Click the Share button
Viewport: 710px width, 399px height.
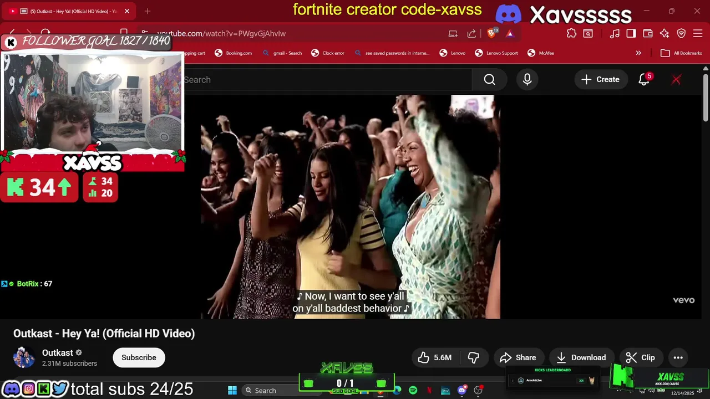coord(518,357)
